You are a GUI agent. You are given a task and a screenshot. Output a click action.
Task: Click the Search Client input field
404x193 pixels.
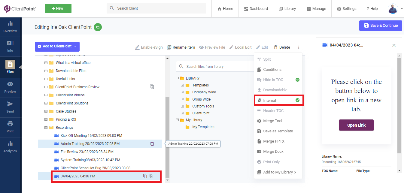point(156,8)
